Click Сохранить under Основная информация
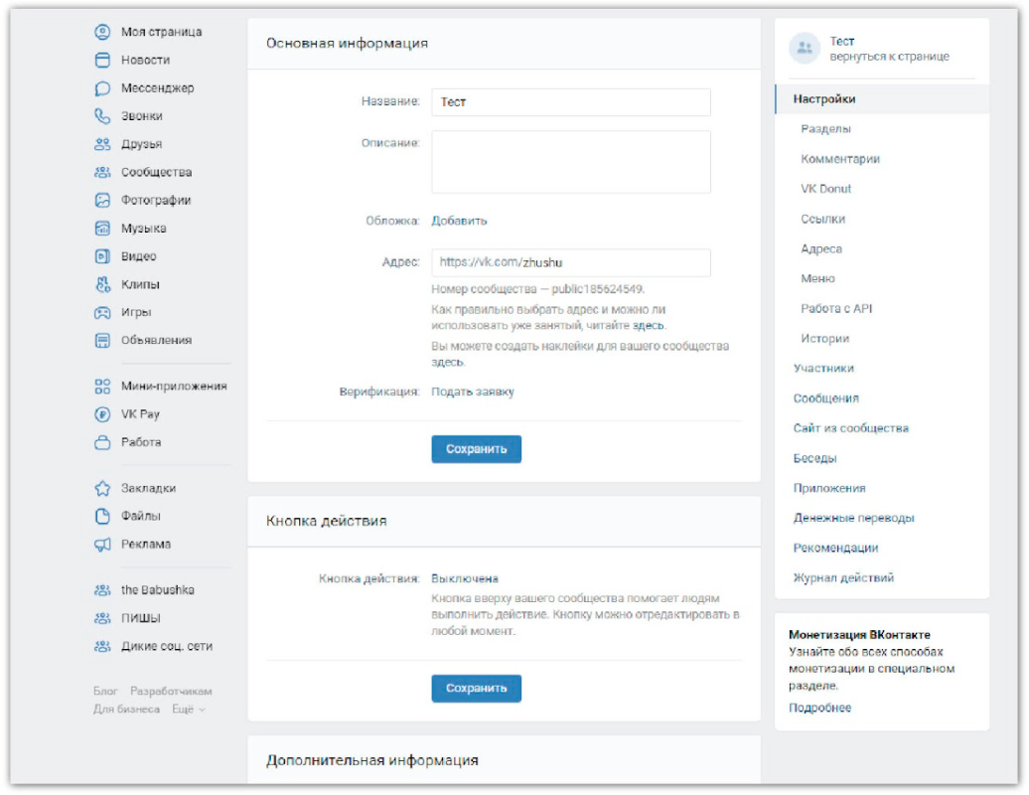The width and height of the screenshot is (1029, 795). [476, 449]
